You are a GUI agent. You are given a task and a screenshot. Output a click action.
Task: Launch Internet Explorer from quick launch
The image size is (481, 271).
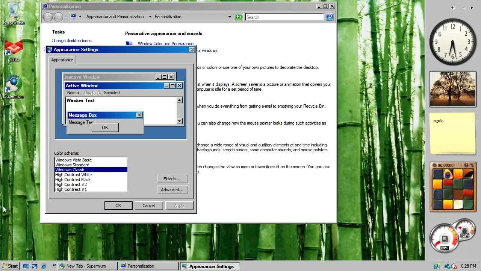(44, 266)
